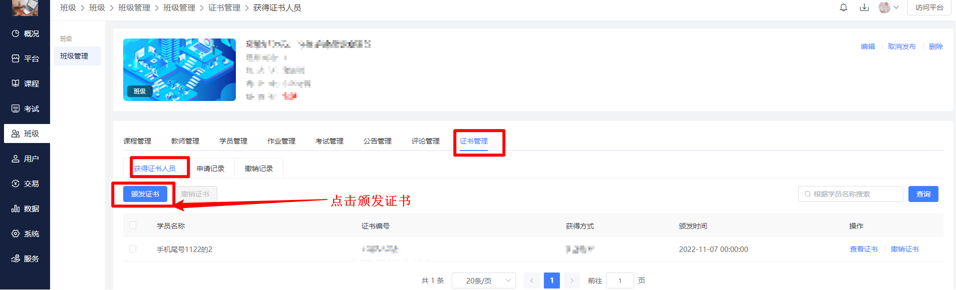Open the user avatar menu
Screen dimensions: 956x290
pyautogui.click(x=884, y=7)
